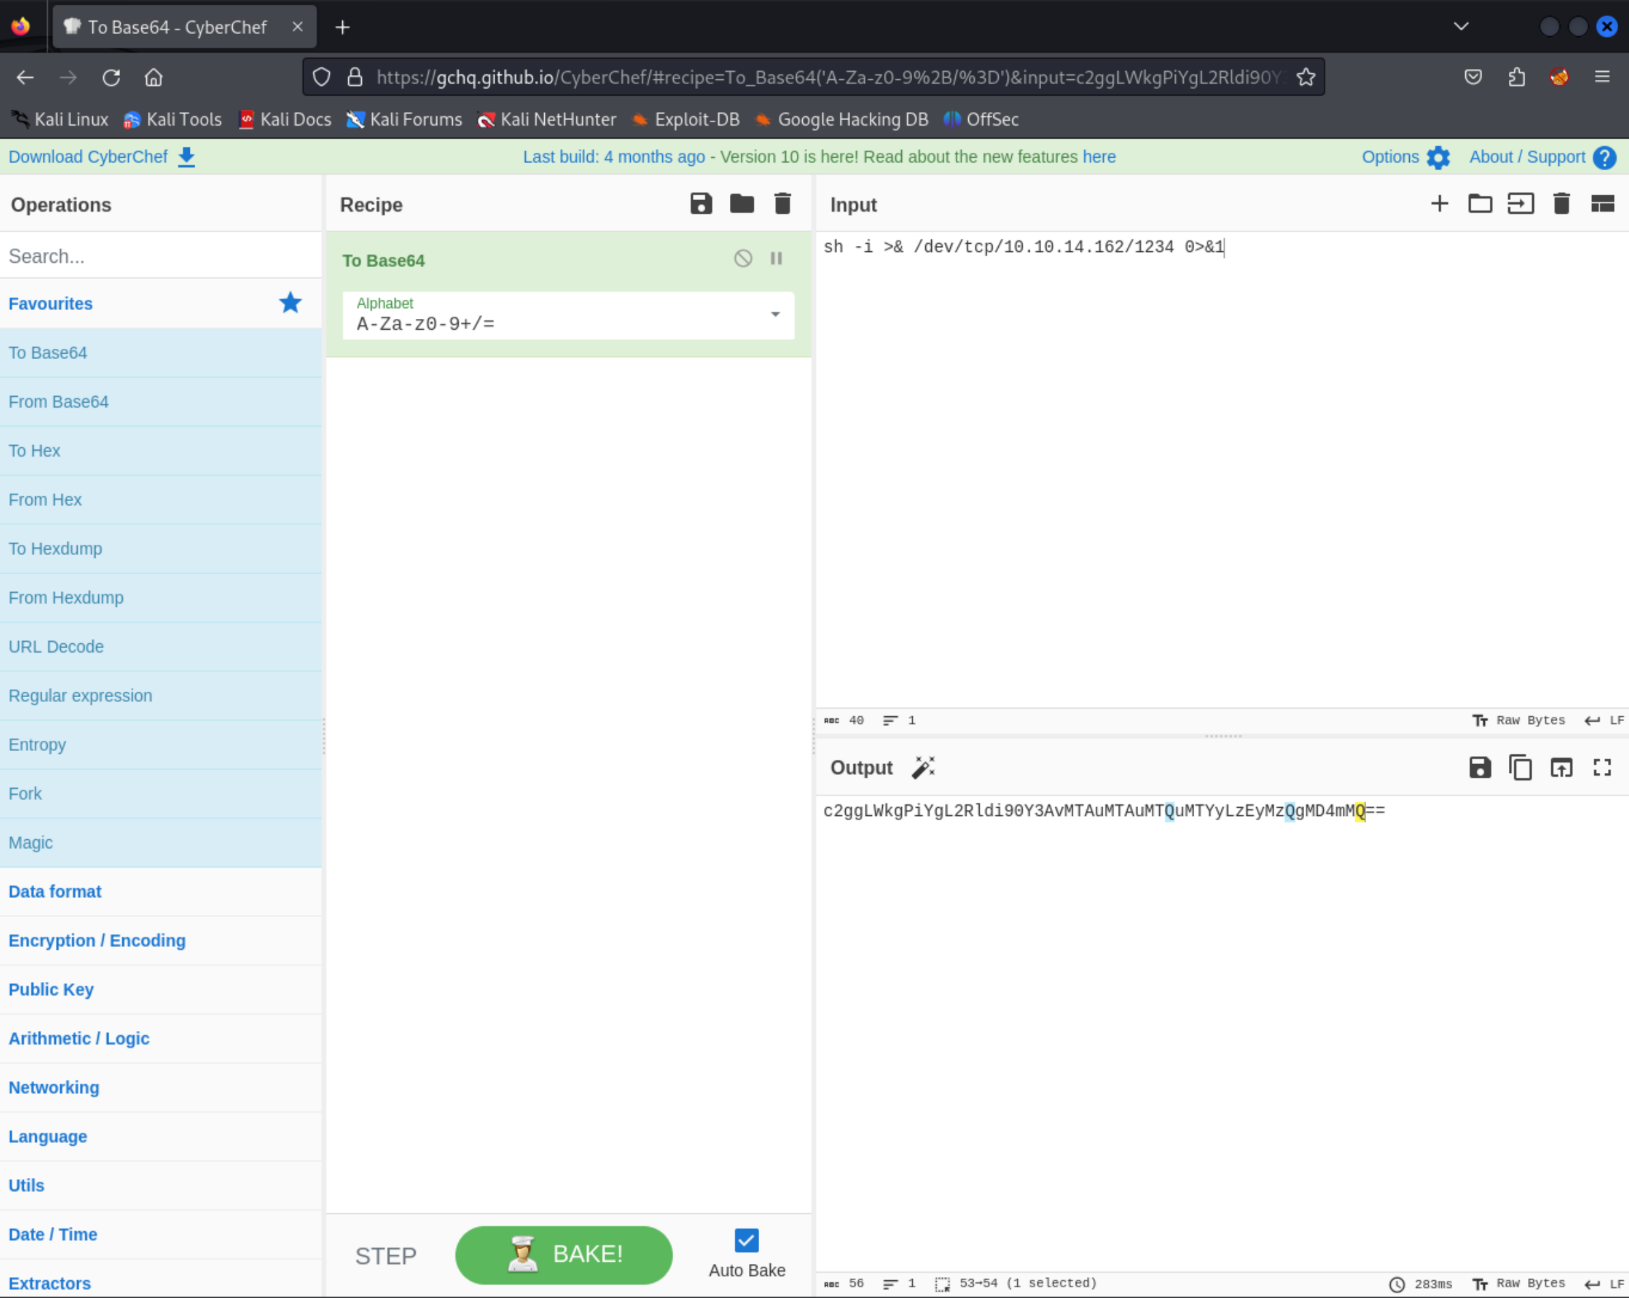Clear the recipe with trash icon
This screenshot has width=1629, height=1298.
pyautogui.click(x=782, y=204)
